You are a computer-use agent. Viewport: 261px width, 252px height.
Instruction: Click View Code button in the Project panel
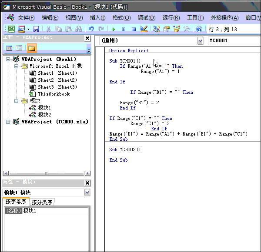click(x=9, y=48)
